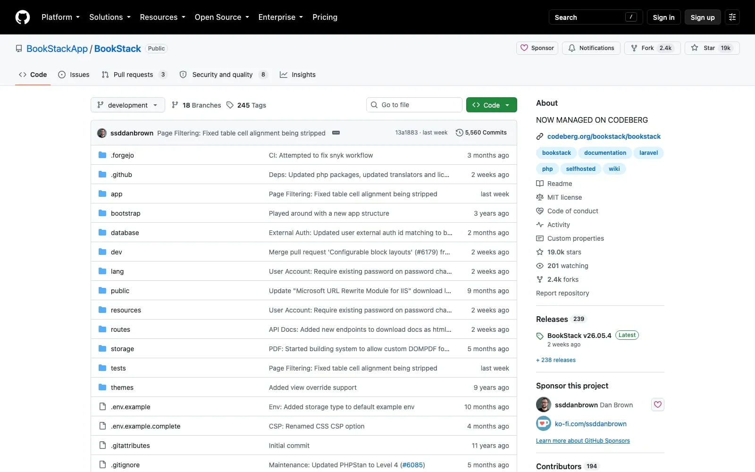This screenshot has width=755, height=472.
Task: Click the book icon next to Readme
Action: (x=540, y=184)
